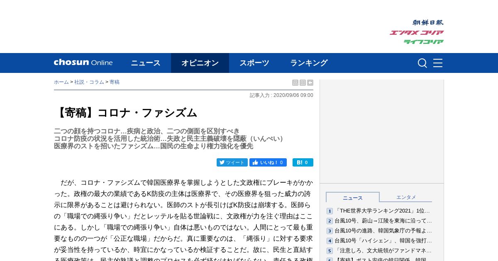This screenshot has width=498, height=261.
Task: Share article with Tweet button
Action: [x=232, y=162]
